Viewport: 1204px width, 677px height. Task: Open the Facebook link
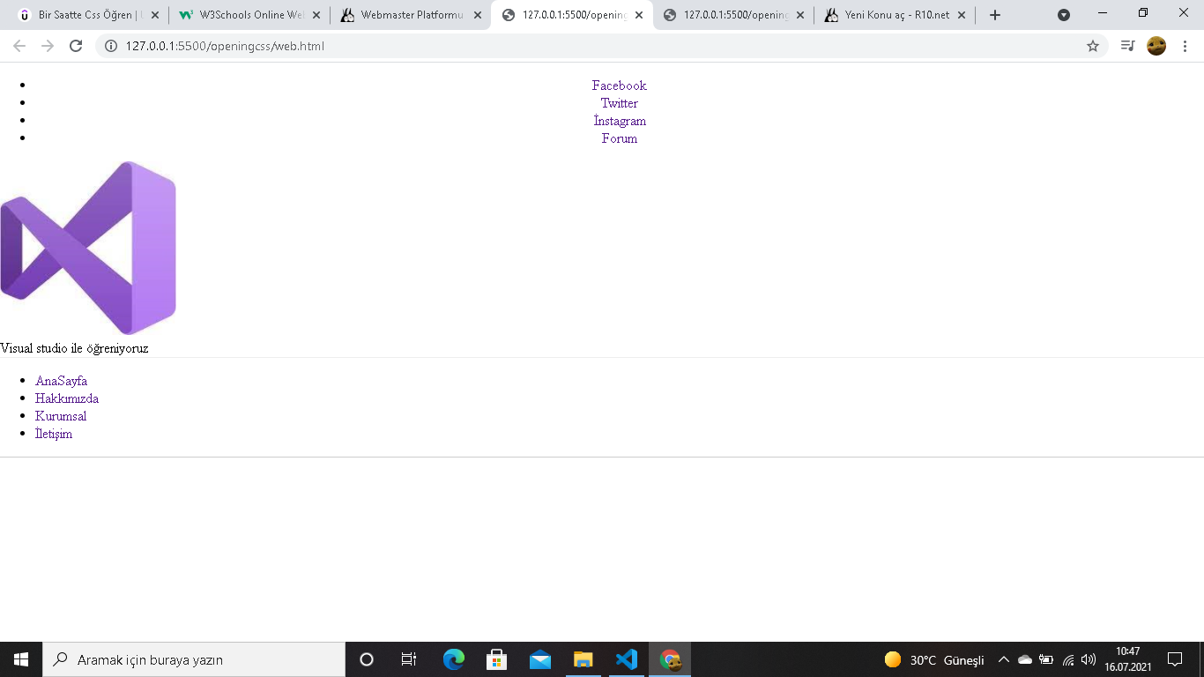coord(619,86)
